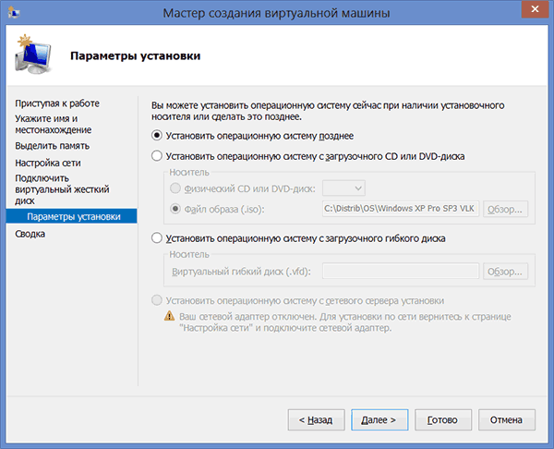This screenshot has width=554, height=449.
Task: Click the wizard icon in the title bar
Action: [x=15, y=14]
